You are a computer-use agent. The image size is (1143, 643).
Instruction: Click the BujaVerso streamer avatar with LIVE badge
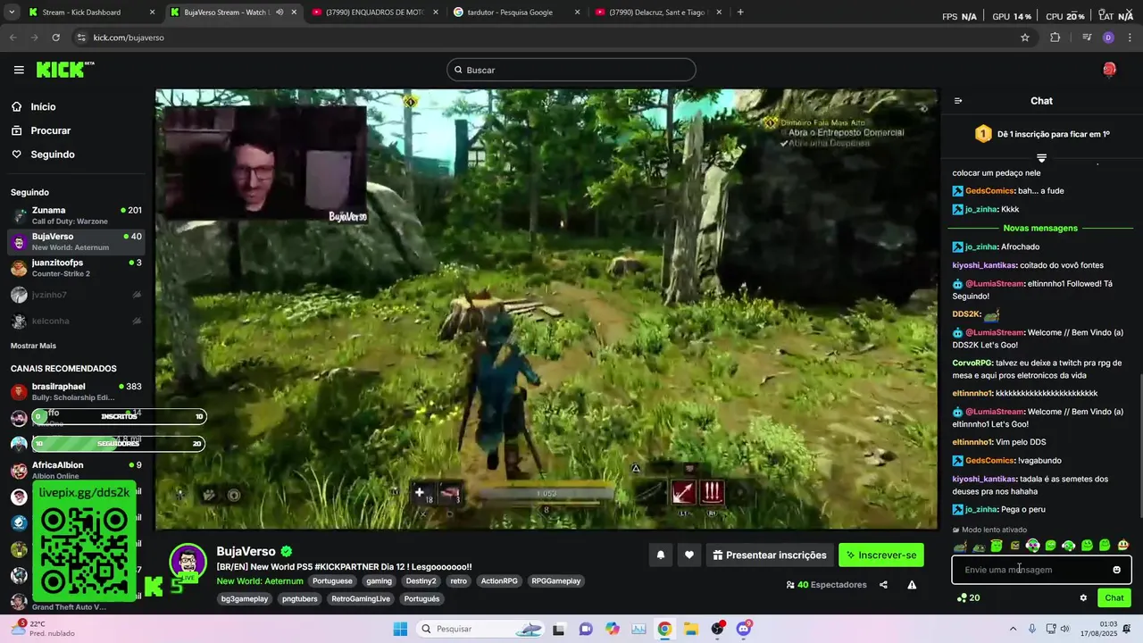pos(188,563)
